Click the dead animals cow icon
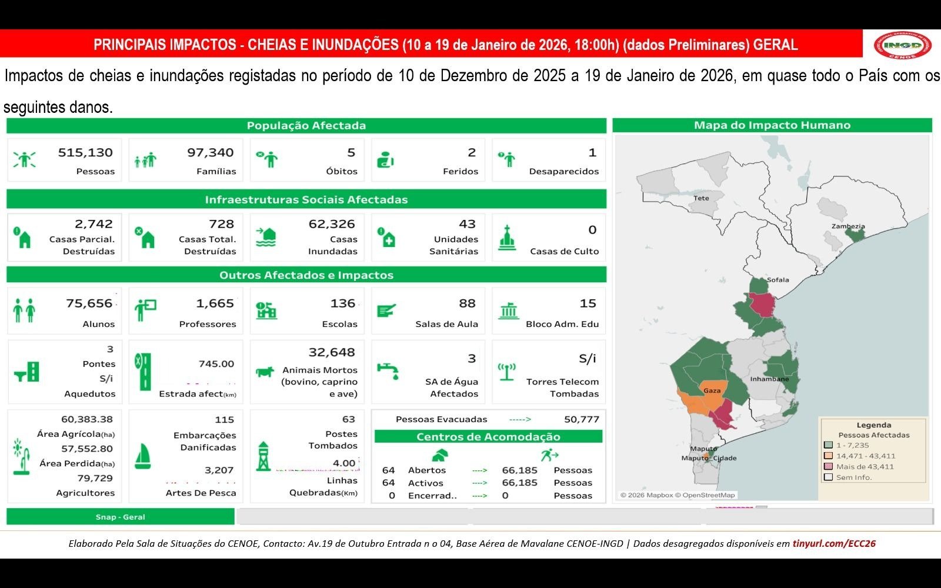Viewport: 941px width, 588px height. coord(265,372)
